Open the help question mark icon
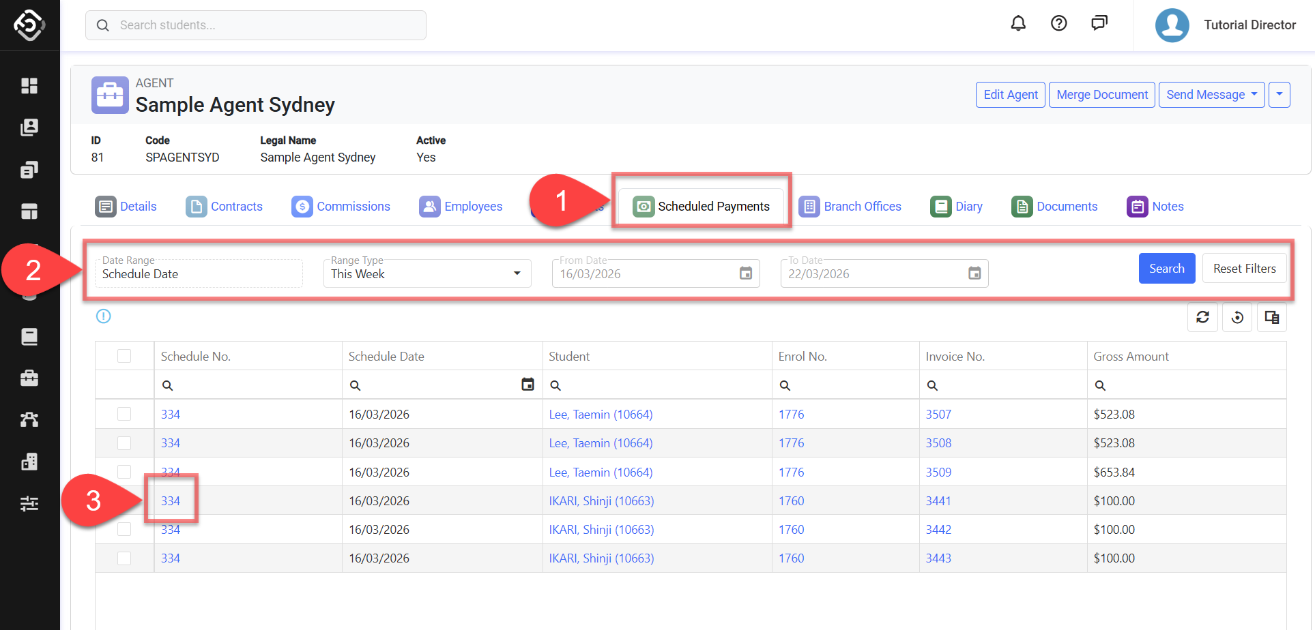Image resolution: width=1315 pixels, height=630 pixels. (1058, 24)
